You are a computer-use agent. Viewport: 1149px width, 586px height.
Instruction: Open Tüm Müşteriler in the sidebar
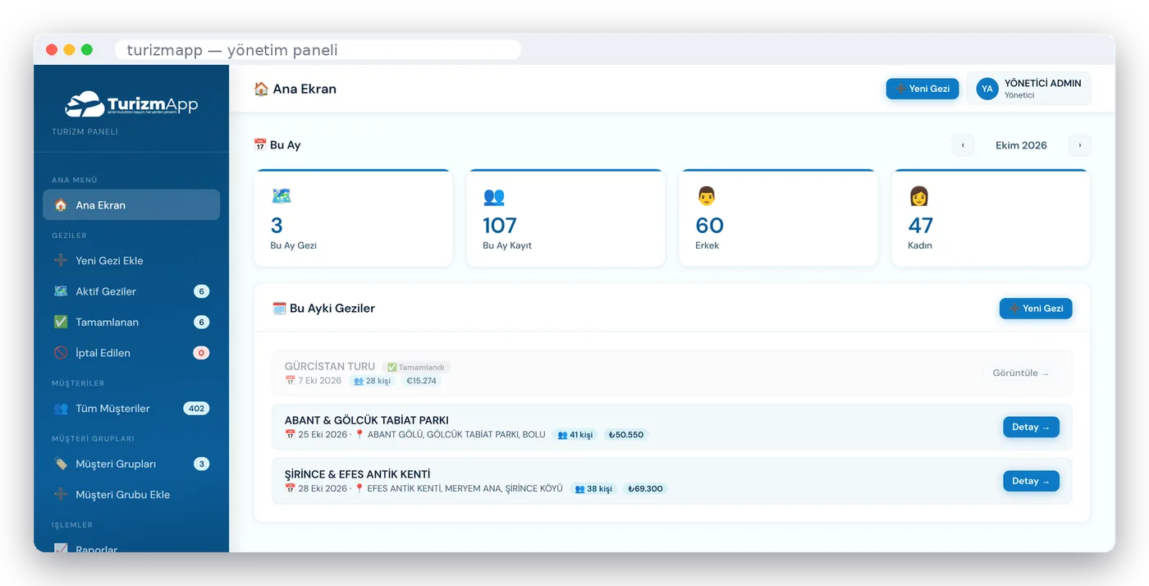tap(131, 408)
